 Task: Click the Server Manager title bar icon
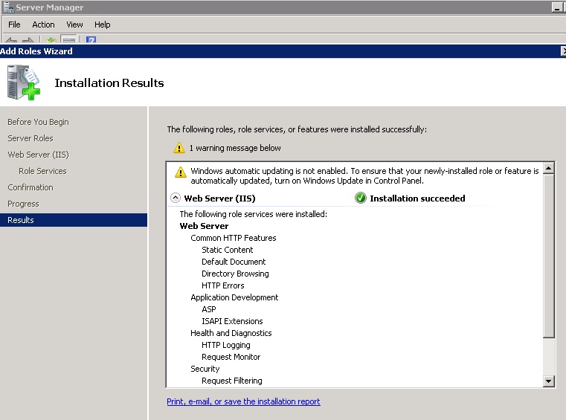pos(8,7)
